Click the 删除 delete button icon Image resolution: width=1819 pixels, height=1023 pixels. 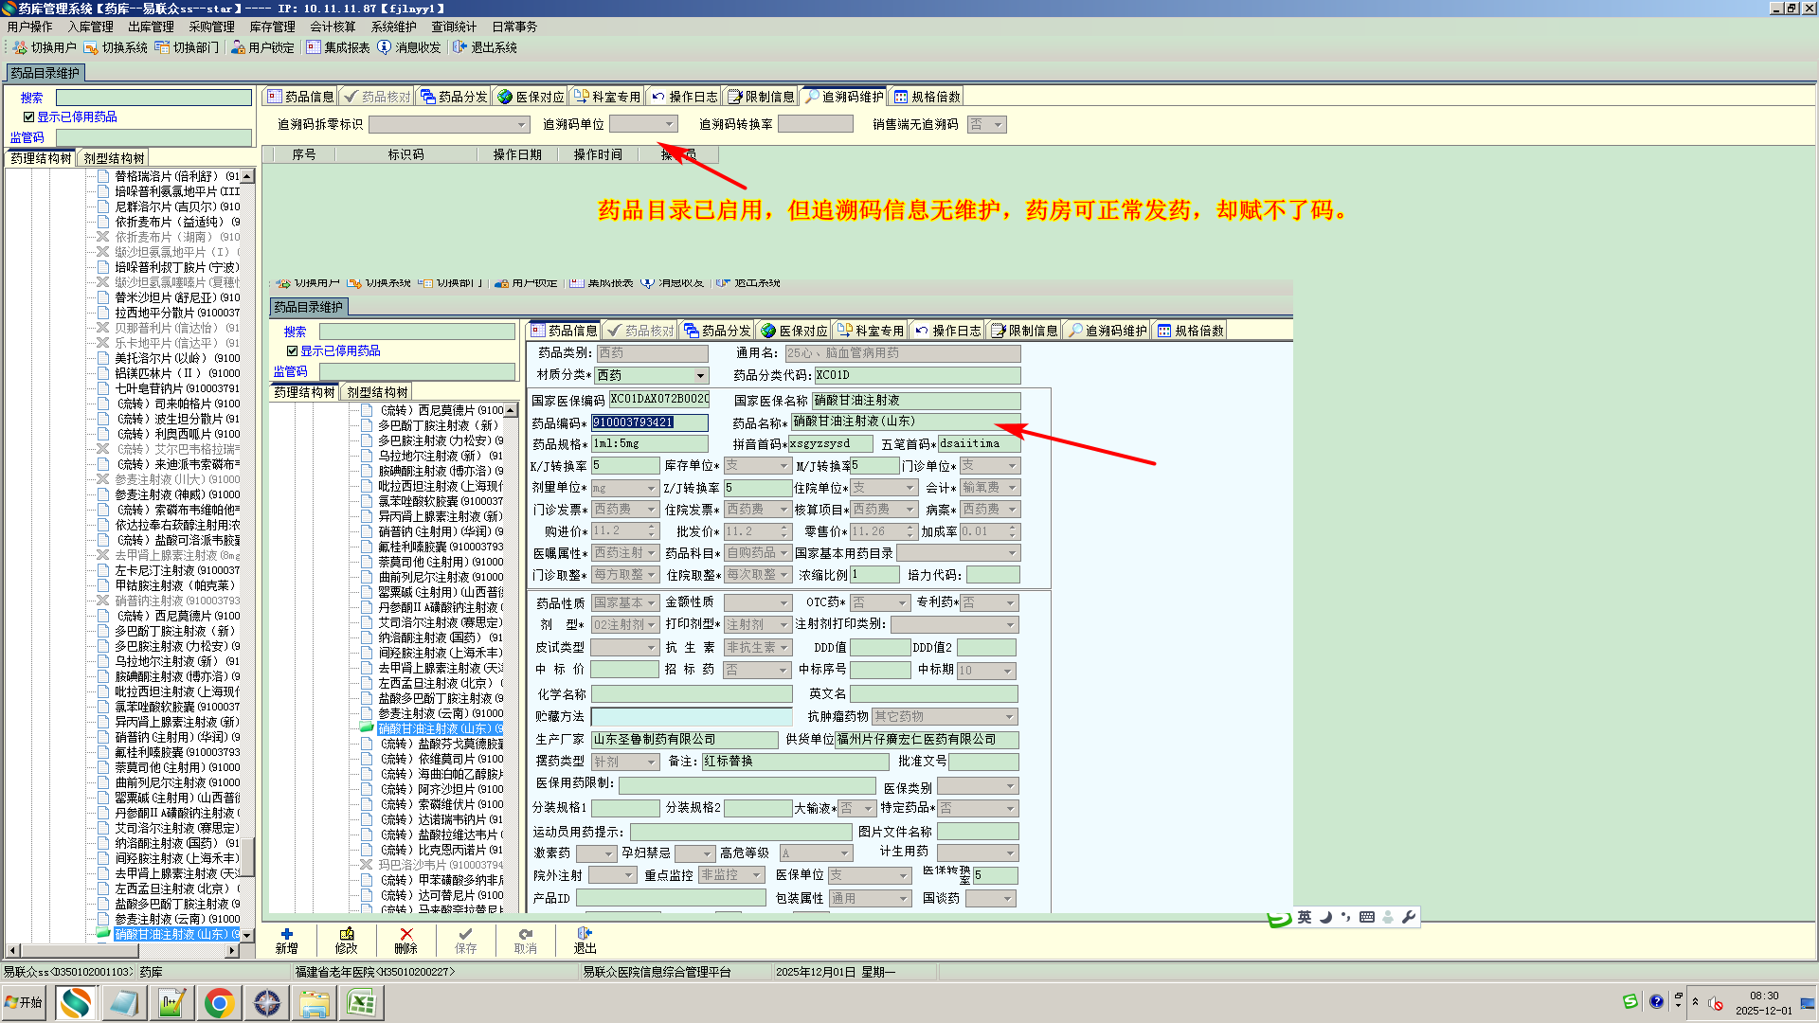click(x=405, y=934)
